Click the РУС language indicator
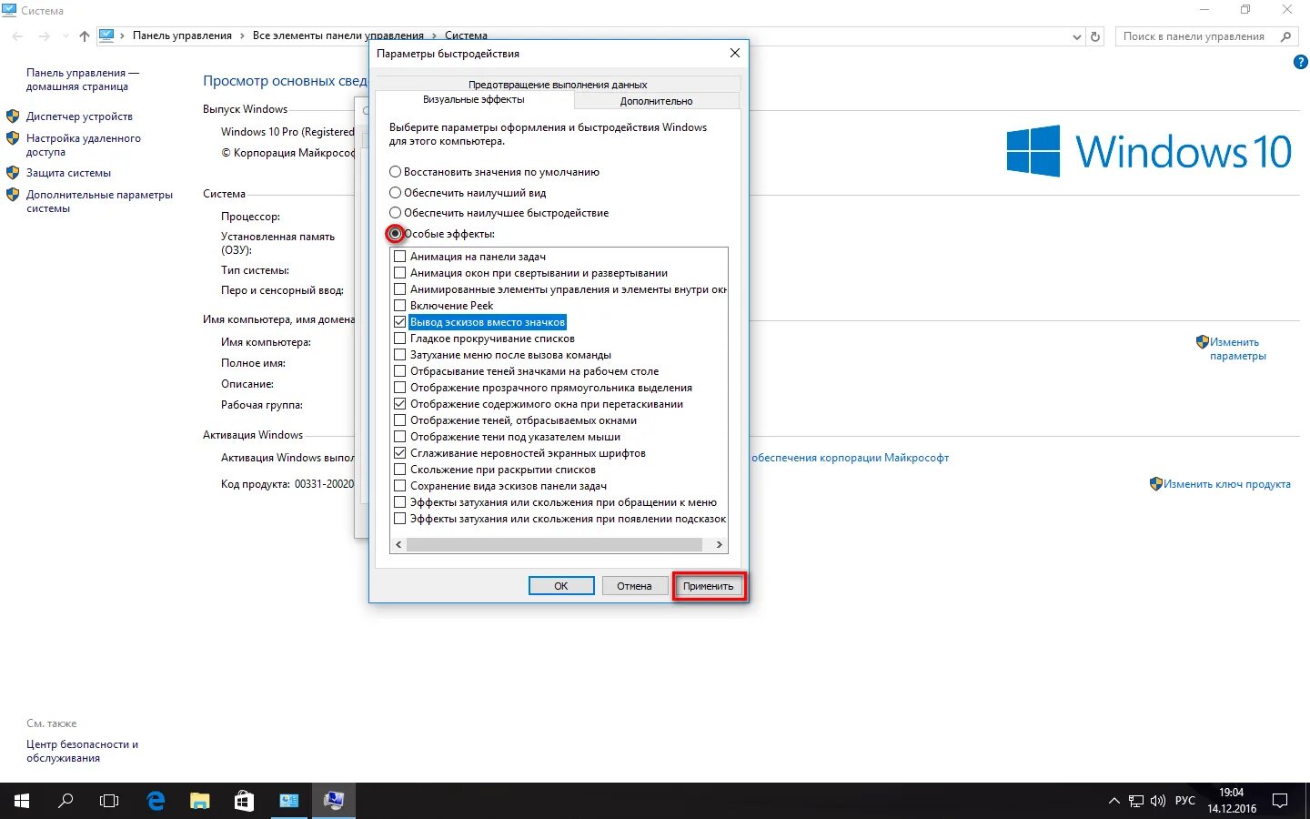Viewport: 1310px width, 819px height. [1185, 801]
